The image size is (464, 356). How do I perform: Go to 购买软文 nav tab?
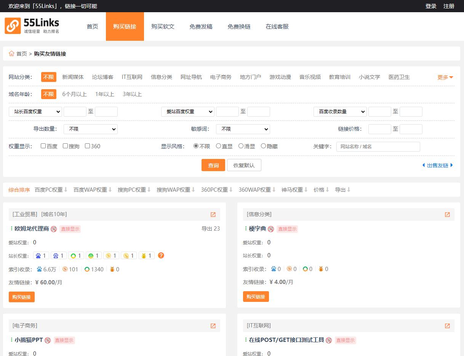163,27
